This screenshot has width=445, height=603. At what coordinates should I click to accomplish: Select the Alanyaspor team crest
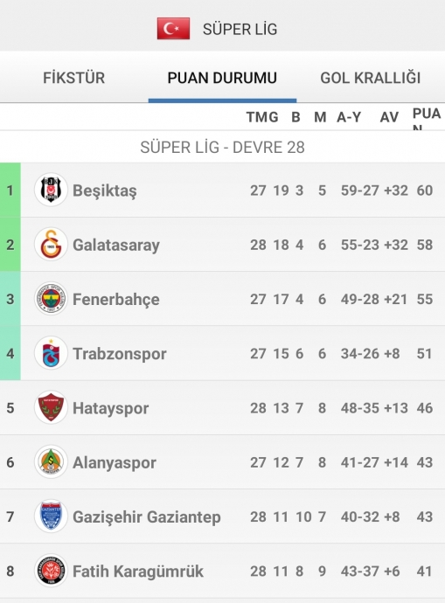51,462
